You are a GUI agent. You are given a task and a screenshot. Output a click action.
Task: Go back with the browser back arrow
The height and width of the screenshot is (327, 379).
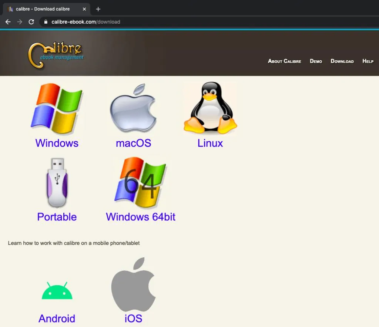tap(8, 22)
